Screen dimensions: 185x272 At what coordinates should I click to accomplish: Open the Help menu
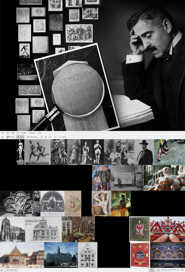tap(39, 133)
